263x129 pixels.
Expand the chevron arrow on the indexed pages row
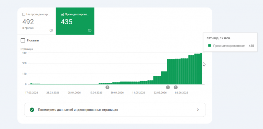coord(198,110)
